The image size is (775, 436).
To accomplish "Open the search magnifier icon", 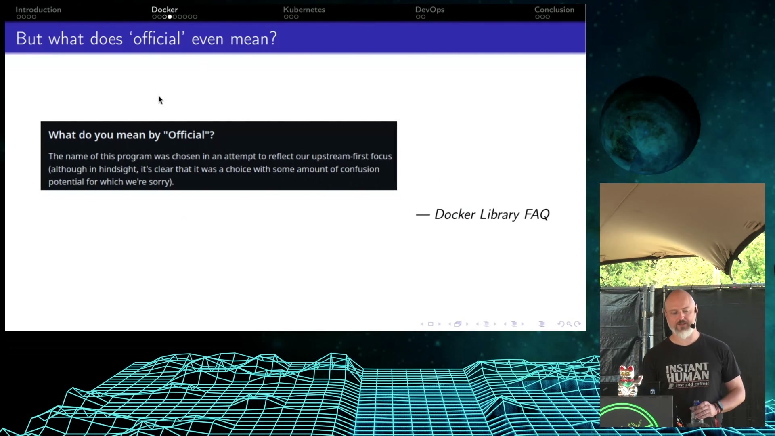I will point(569,324).
